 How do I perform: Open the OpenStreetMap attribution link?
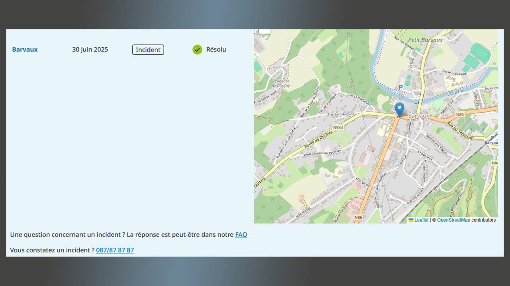pyautogui.click(x=453, y=220)
